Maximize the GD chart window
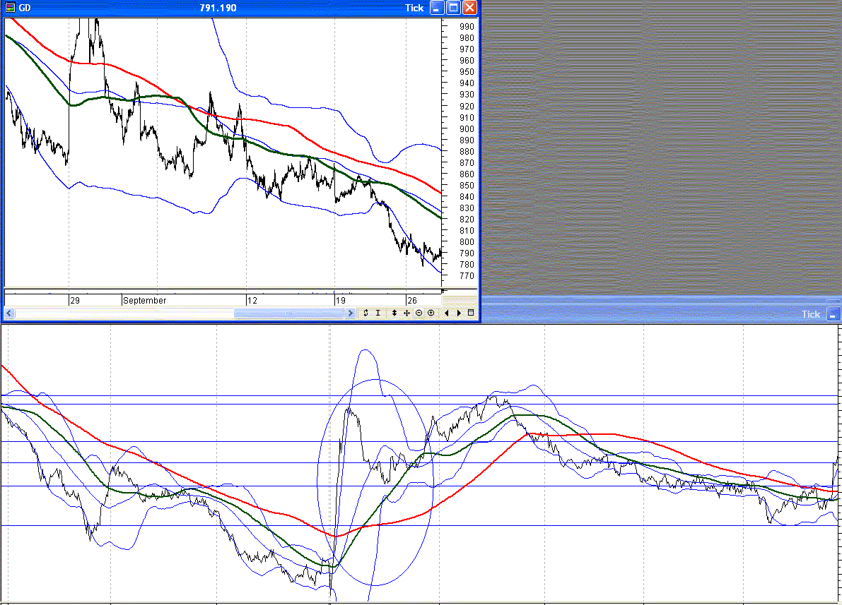 click(453, 8)
